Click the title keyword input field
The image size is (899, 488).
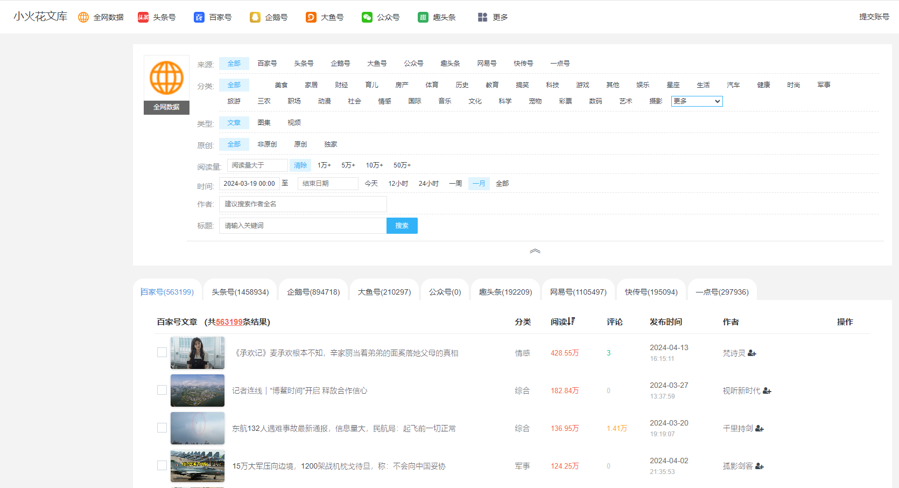(303, 226)
